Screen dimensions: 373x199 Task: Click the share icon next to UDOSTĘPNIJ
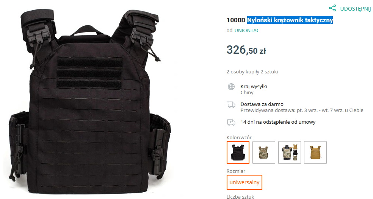pos(332,8)
